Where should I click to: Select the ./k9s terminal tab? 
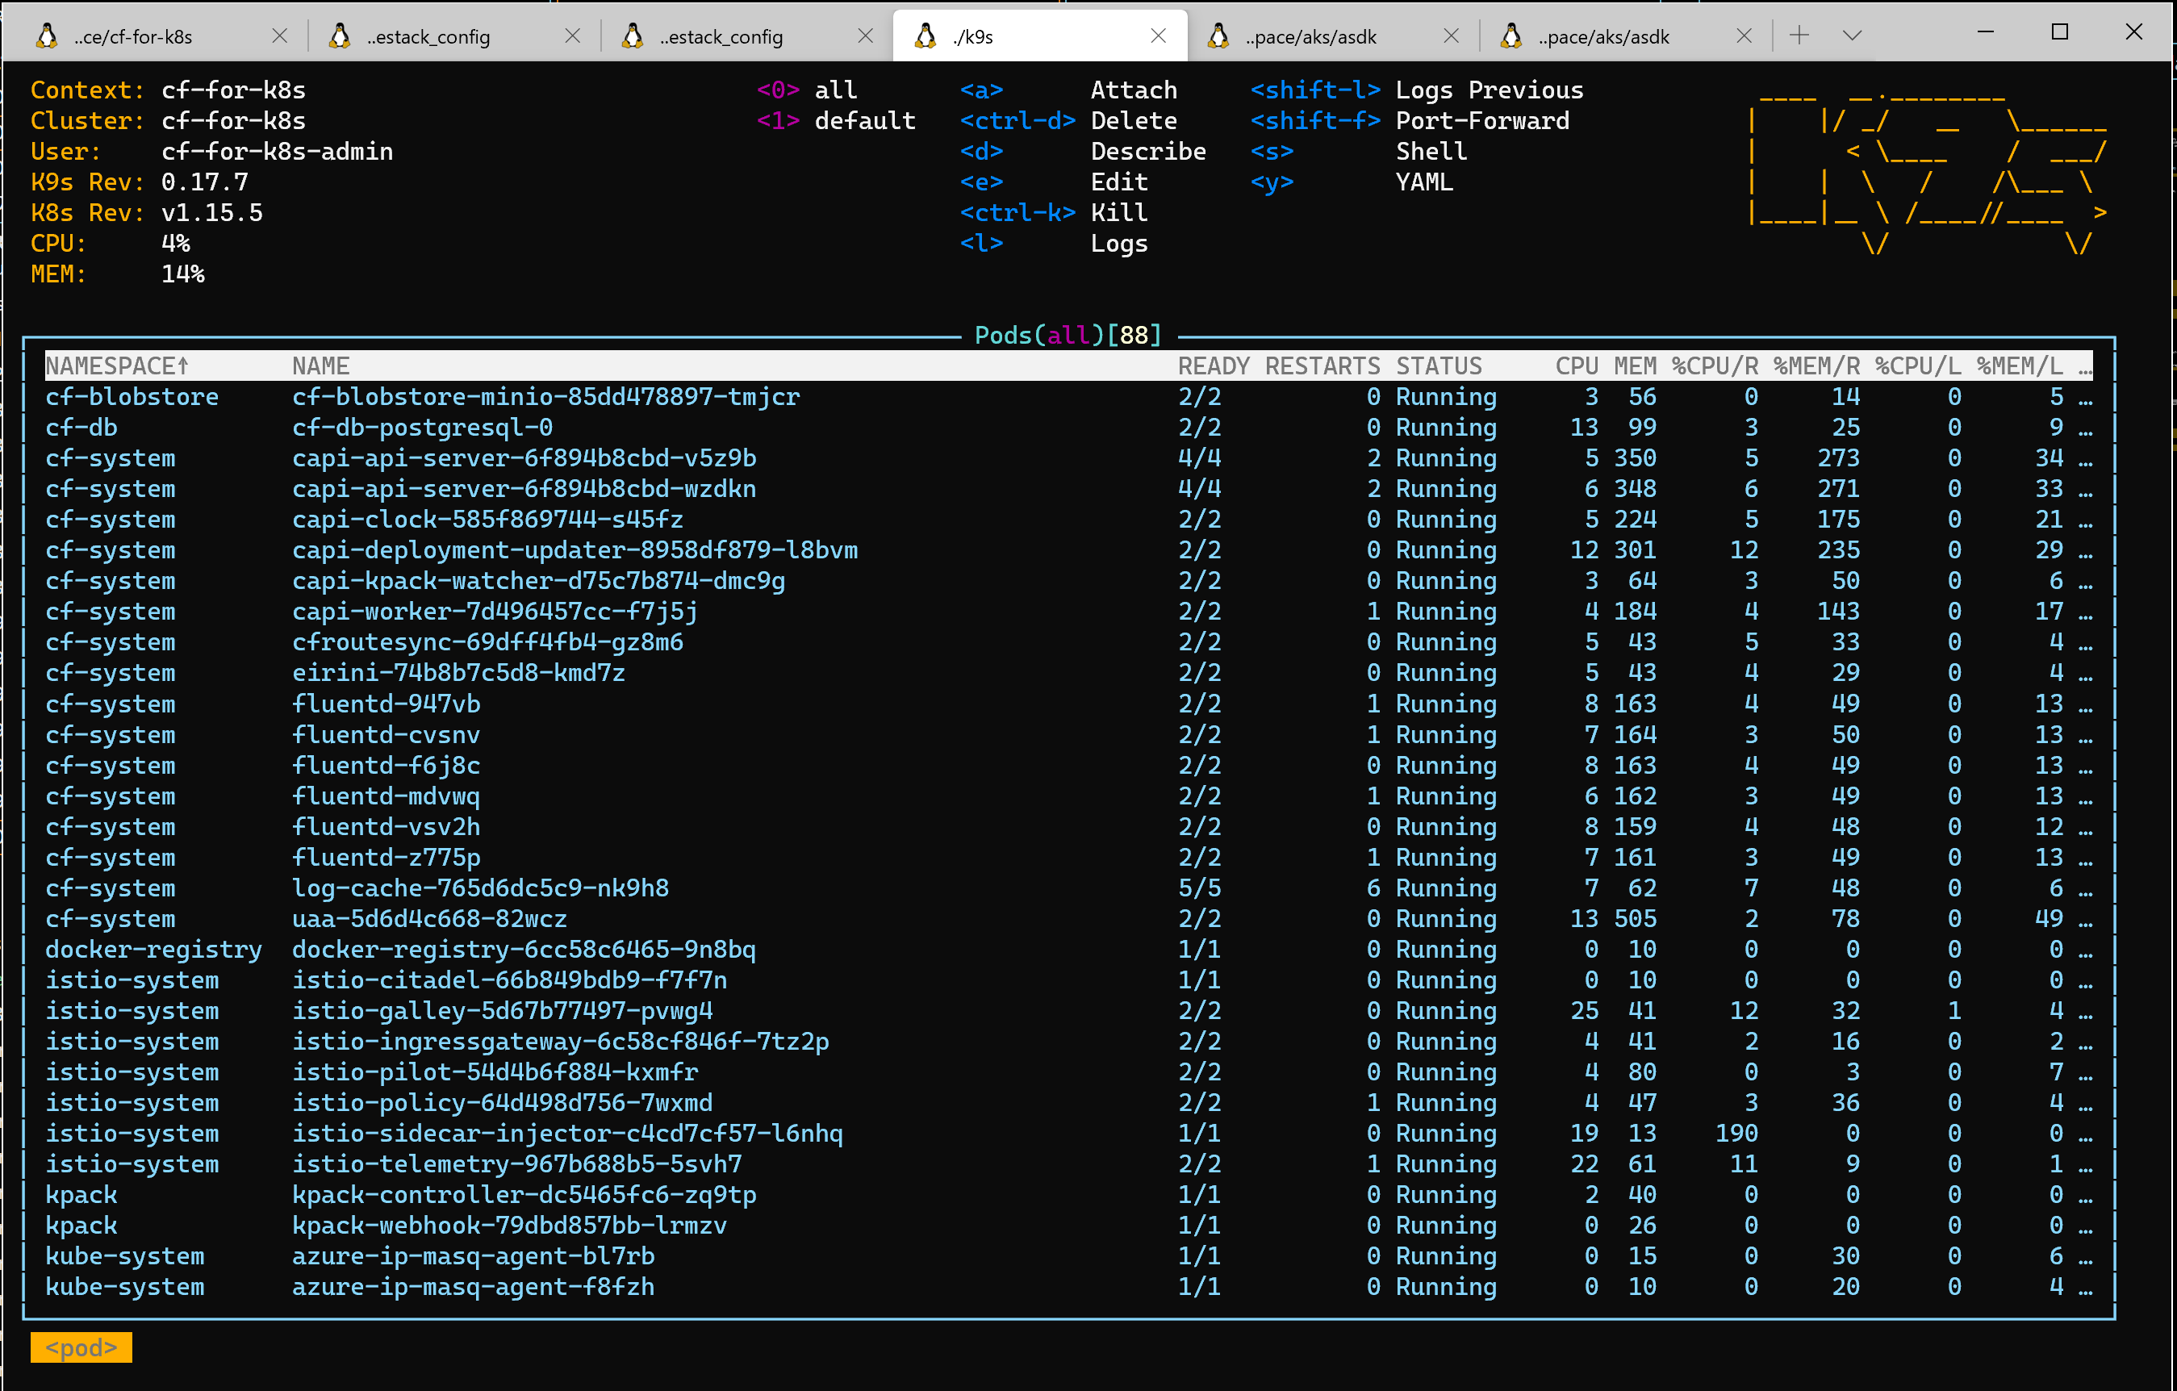point(1039,36)
